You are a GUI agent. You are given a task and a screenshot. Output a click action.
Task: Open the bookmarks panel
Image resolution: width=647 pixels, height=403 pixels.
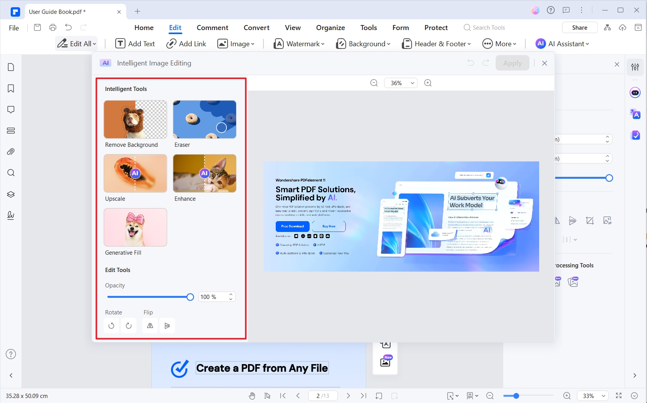tap(11, 89)
